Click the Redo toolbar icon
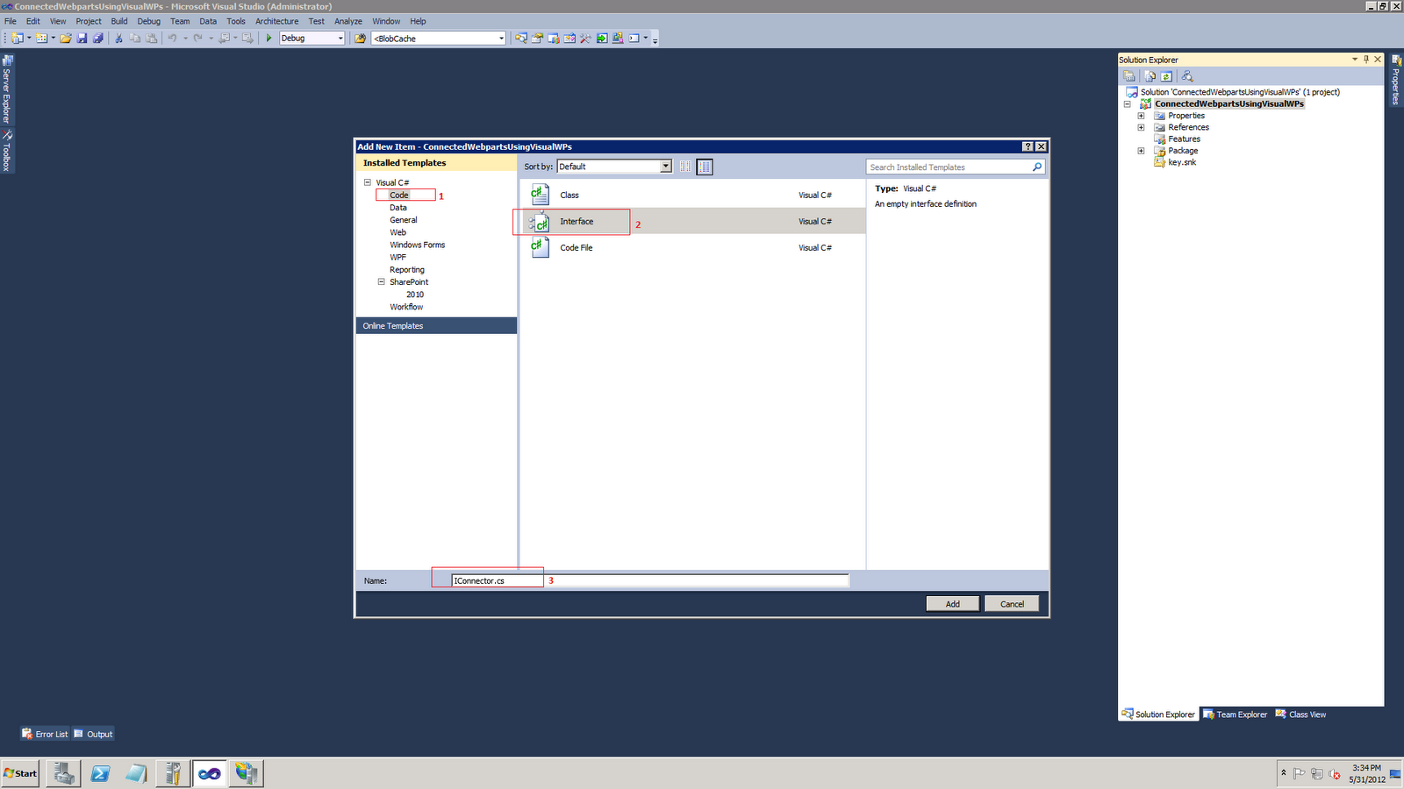Image resolution: width=1404 pixels, height=789 pixels. coord(198,39)
